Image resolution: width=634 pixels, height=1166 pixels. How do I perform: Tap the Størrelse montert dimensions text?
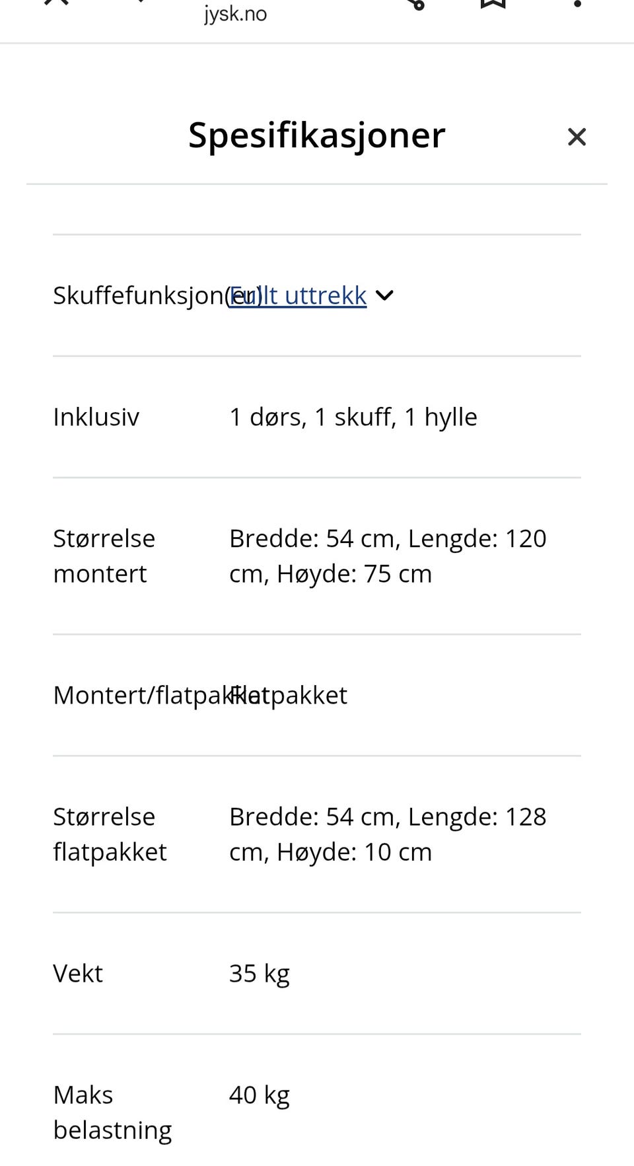[x=388, y=555]
